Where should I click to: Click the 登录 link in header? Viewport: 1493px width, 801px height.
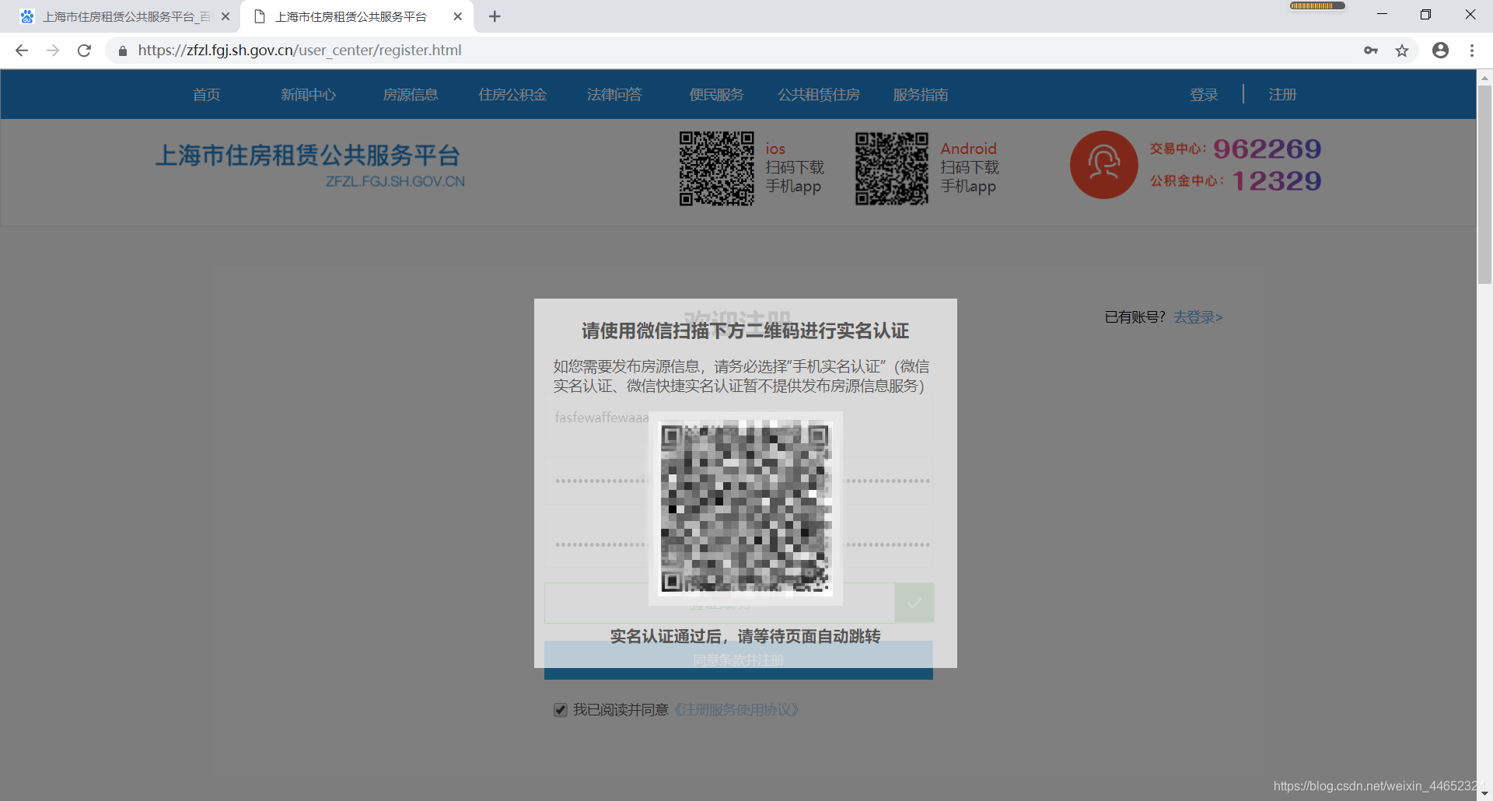tap(1204, 95)
